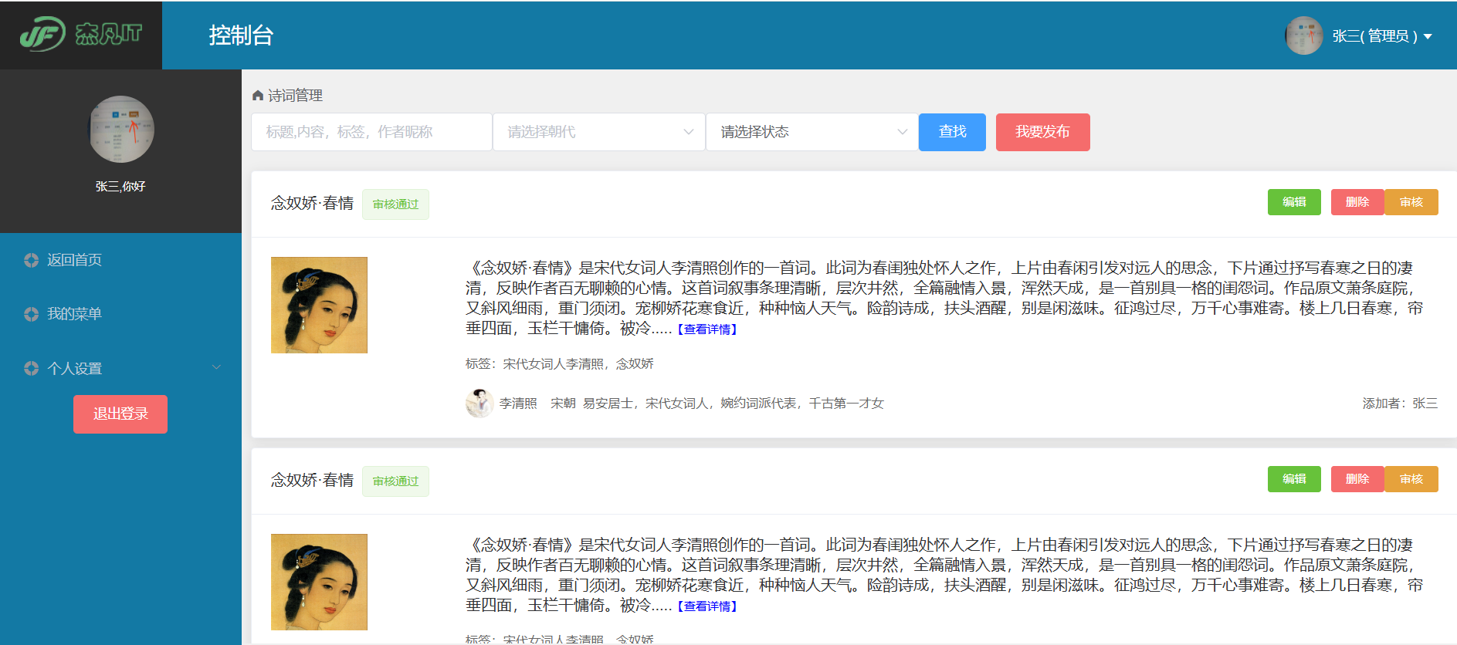
Task: Open 查看详情 link in first card
Action: pyautogui.click(x=707, y=329)
